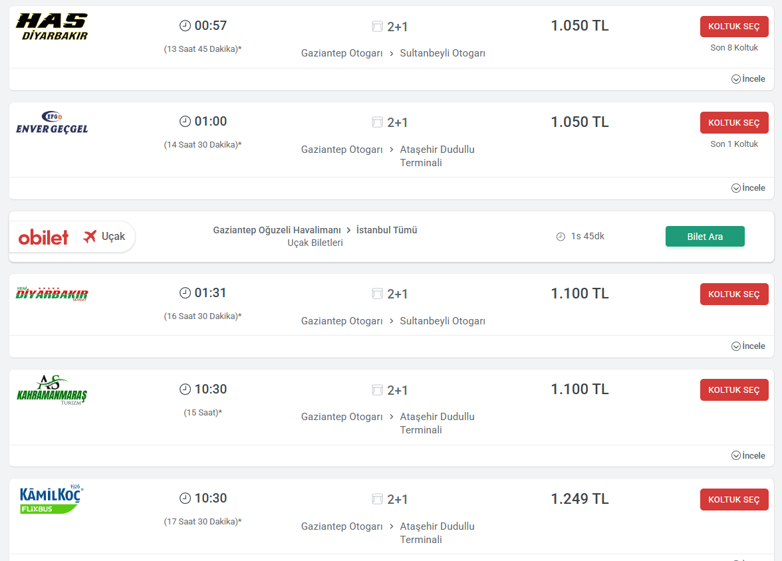This screenshot has height=561, width=782.
Task: Select seat on Kahramanmaraş 10:30 bus
Action: (733, 390)
